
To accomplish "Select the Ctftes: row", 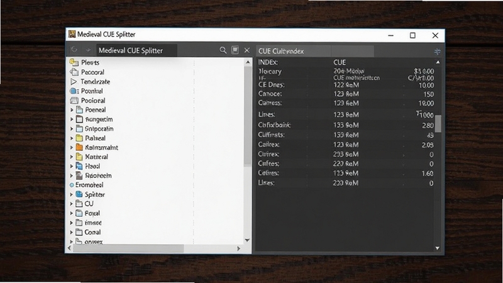I will coord(346,164).
